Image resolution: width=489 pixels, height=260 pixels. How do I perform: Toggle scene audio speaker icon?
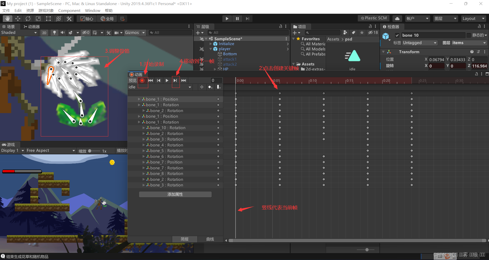coord(62,33)
